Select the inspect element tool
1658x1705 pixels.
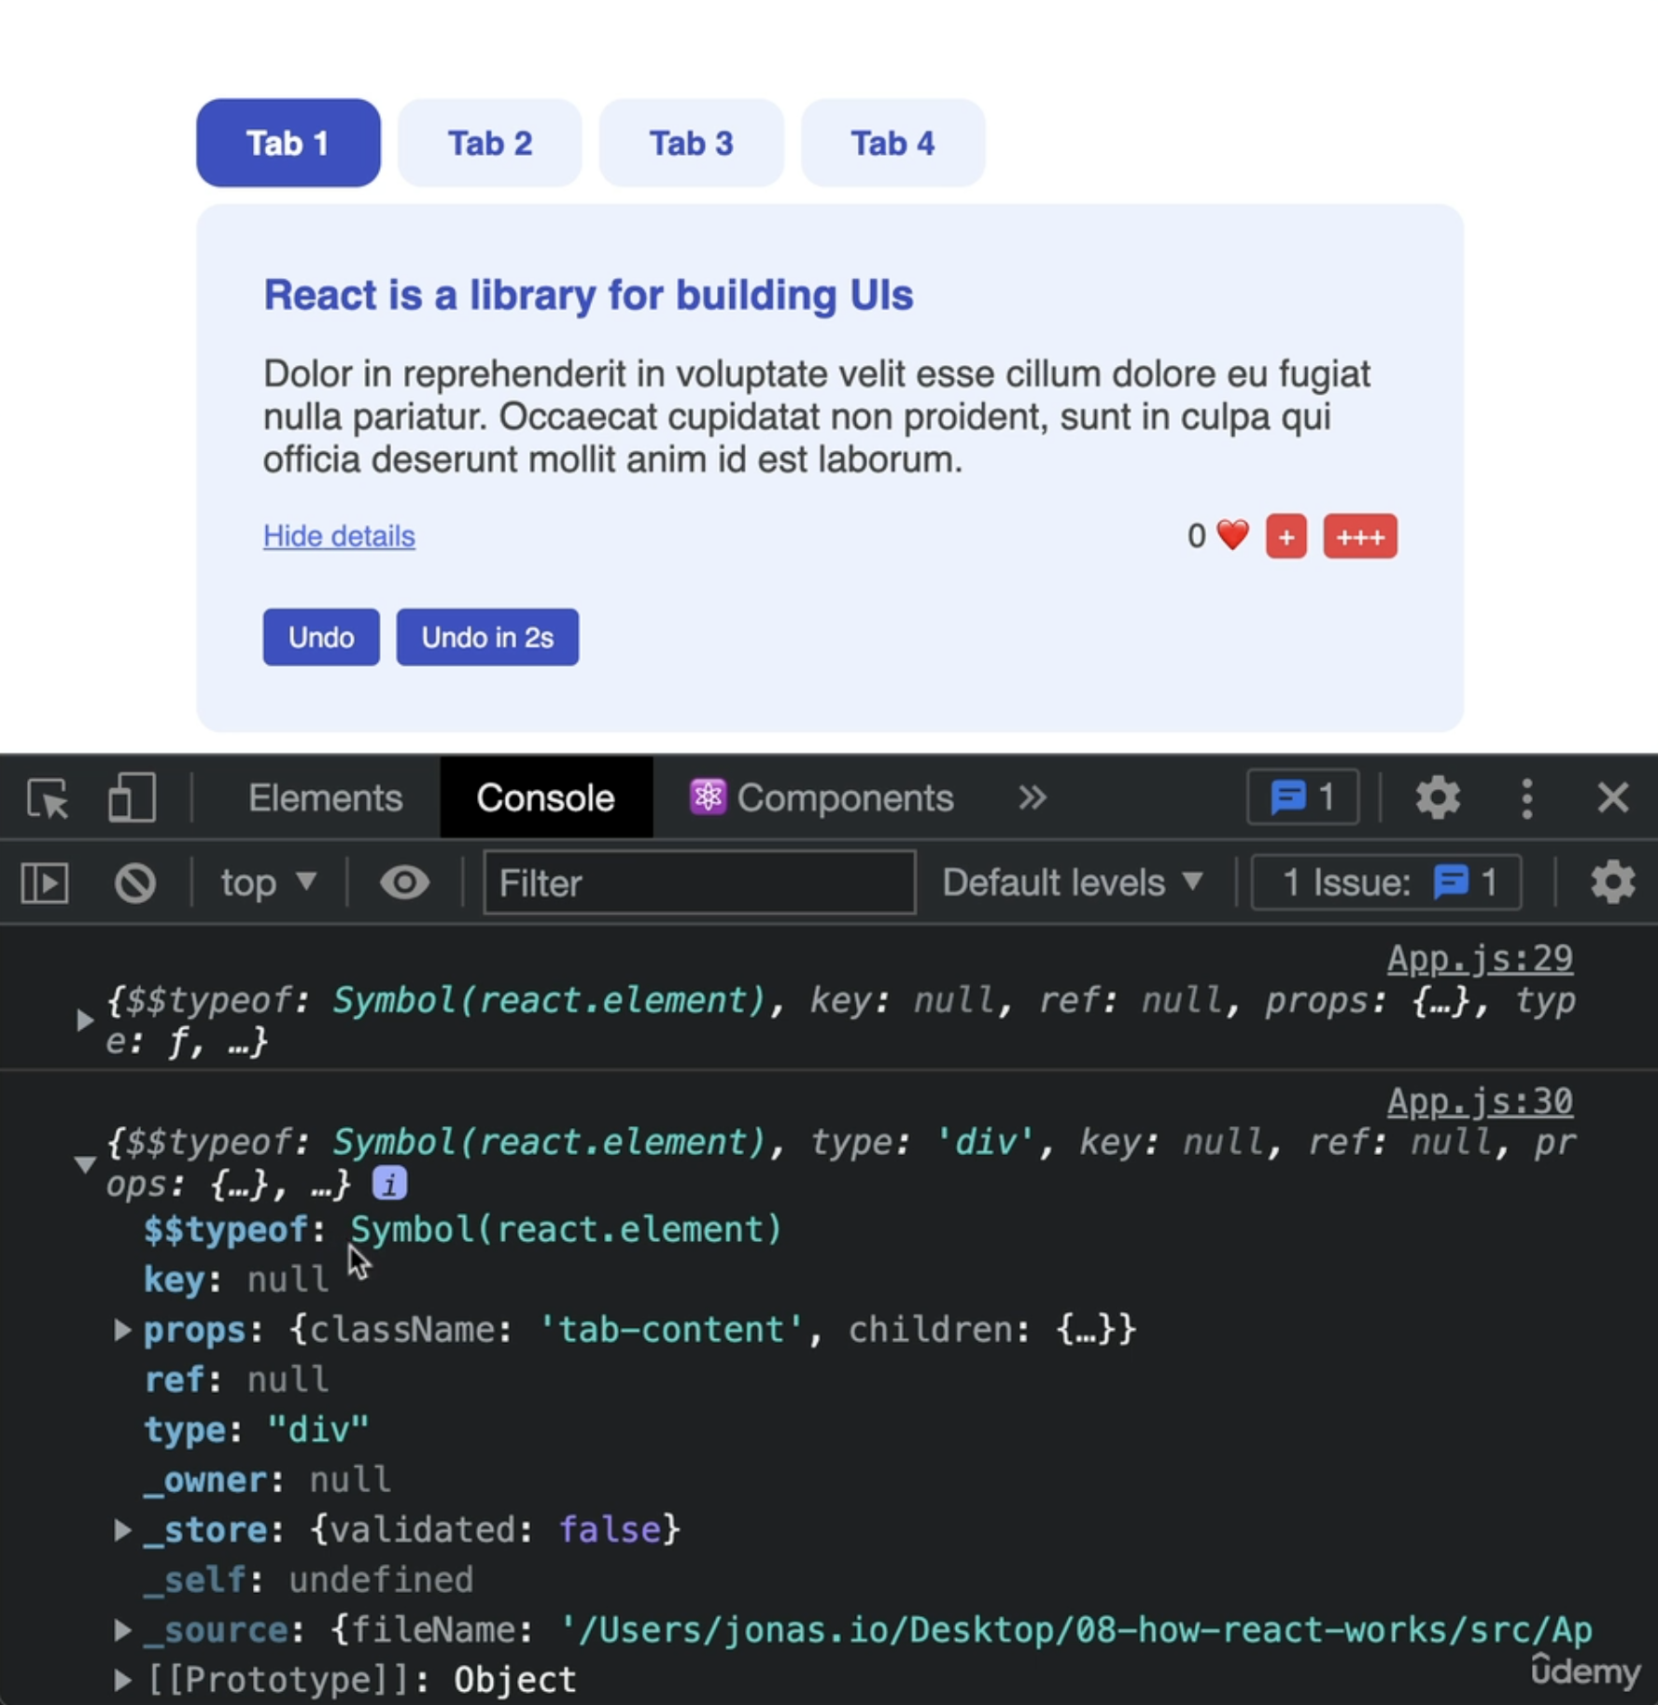click(x=47, y=797)
